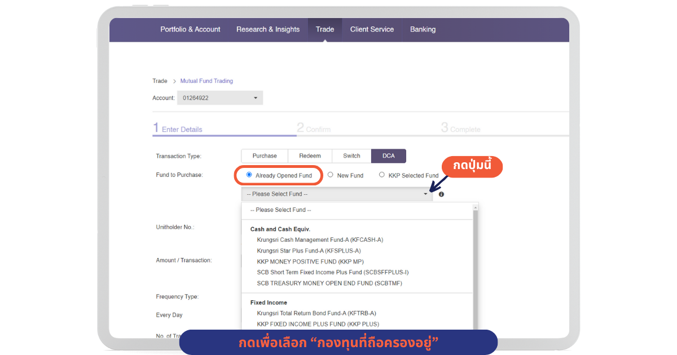
Task: Select the Already Opened Fund radio button
Action: [x=249, y=175]
